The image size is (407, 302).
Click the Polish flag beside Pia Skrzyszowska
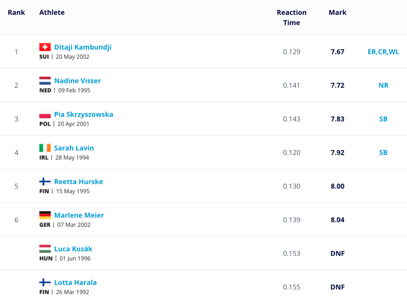pos(45,114)
